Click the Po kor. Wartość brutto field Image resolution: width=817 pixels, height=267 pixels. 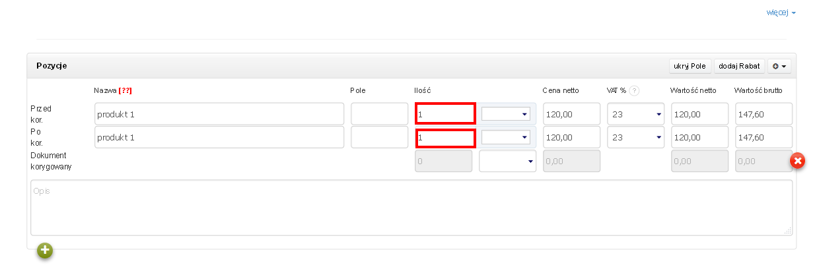(x=764, y=137)
